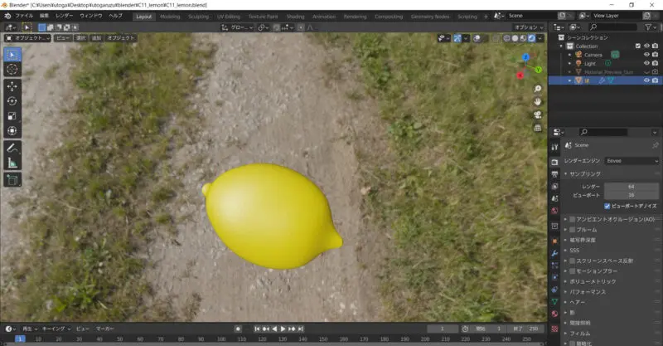This screenshot has height=346, width=663.
Task: Open the Window menu
Action: click(91, 16)
